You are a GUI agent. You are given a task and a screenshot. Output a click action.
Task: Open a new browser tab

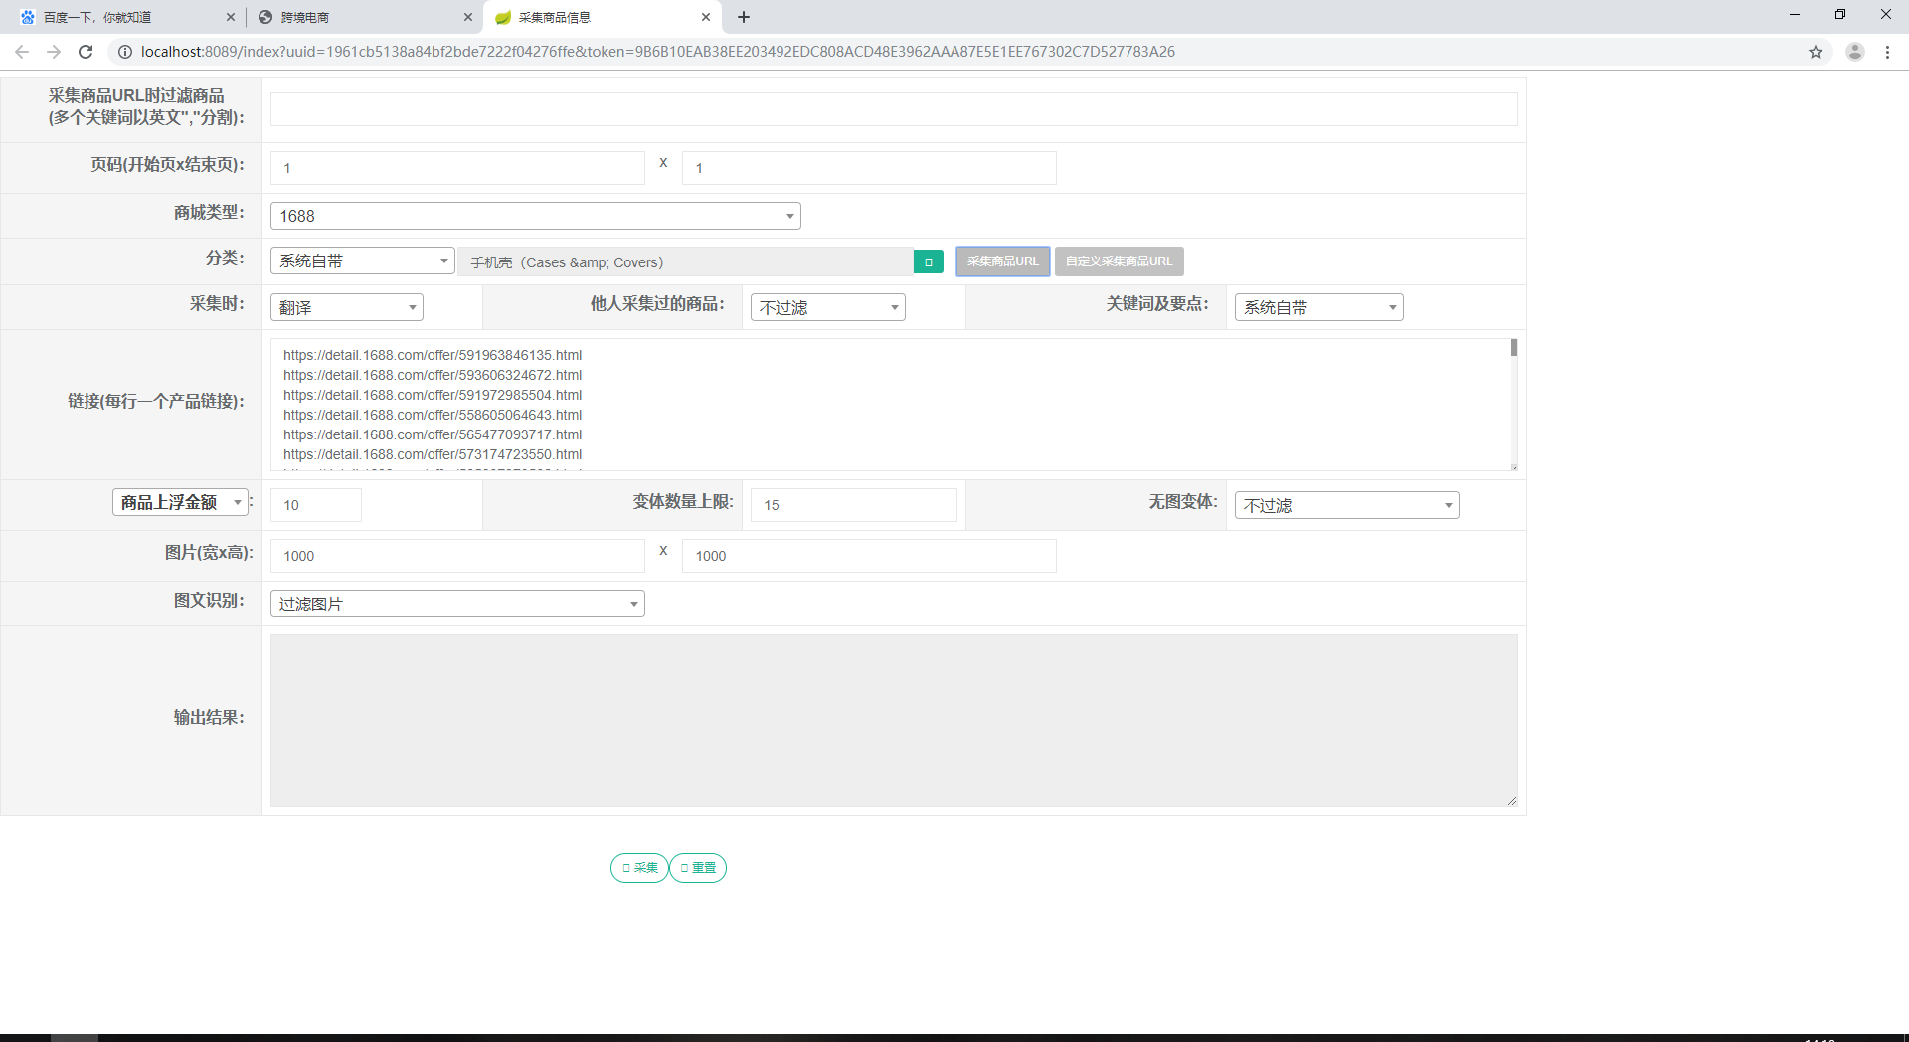744,17
